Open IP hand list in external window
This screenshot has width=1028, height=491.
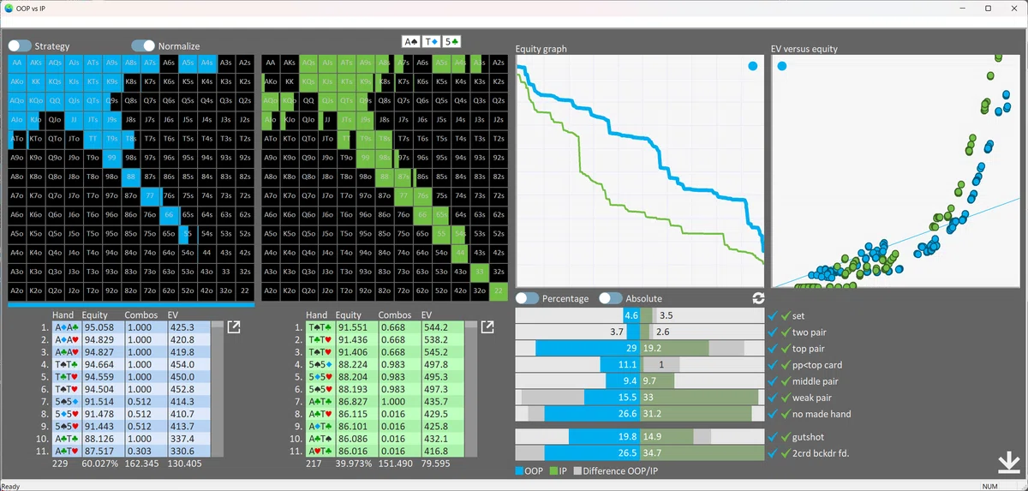487,326
